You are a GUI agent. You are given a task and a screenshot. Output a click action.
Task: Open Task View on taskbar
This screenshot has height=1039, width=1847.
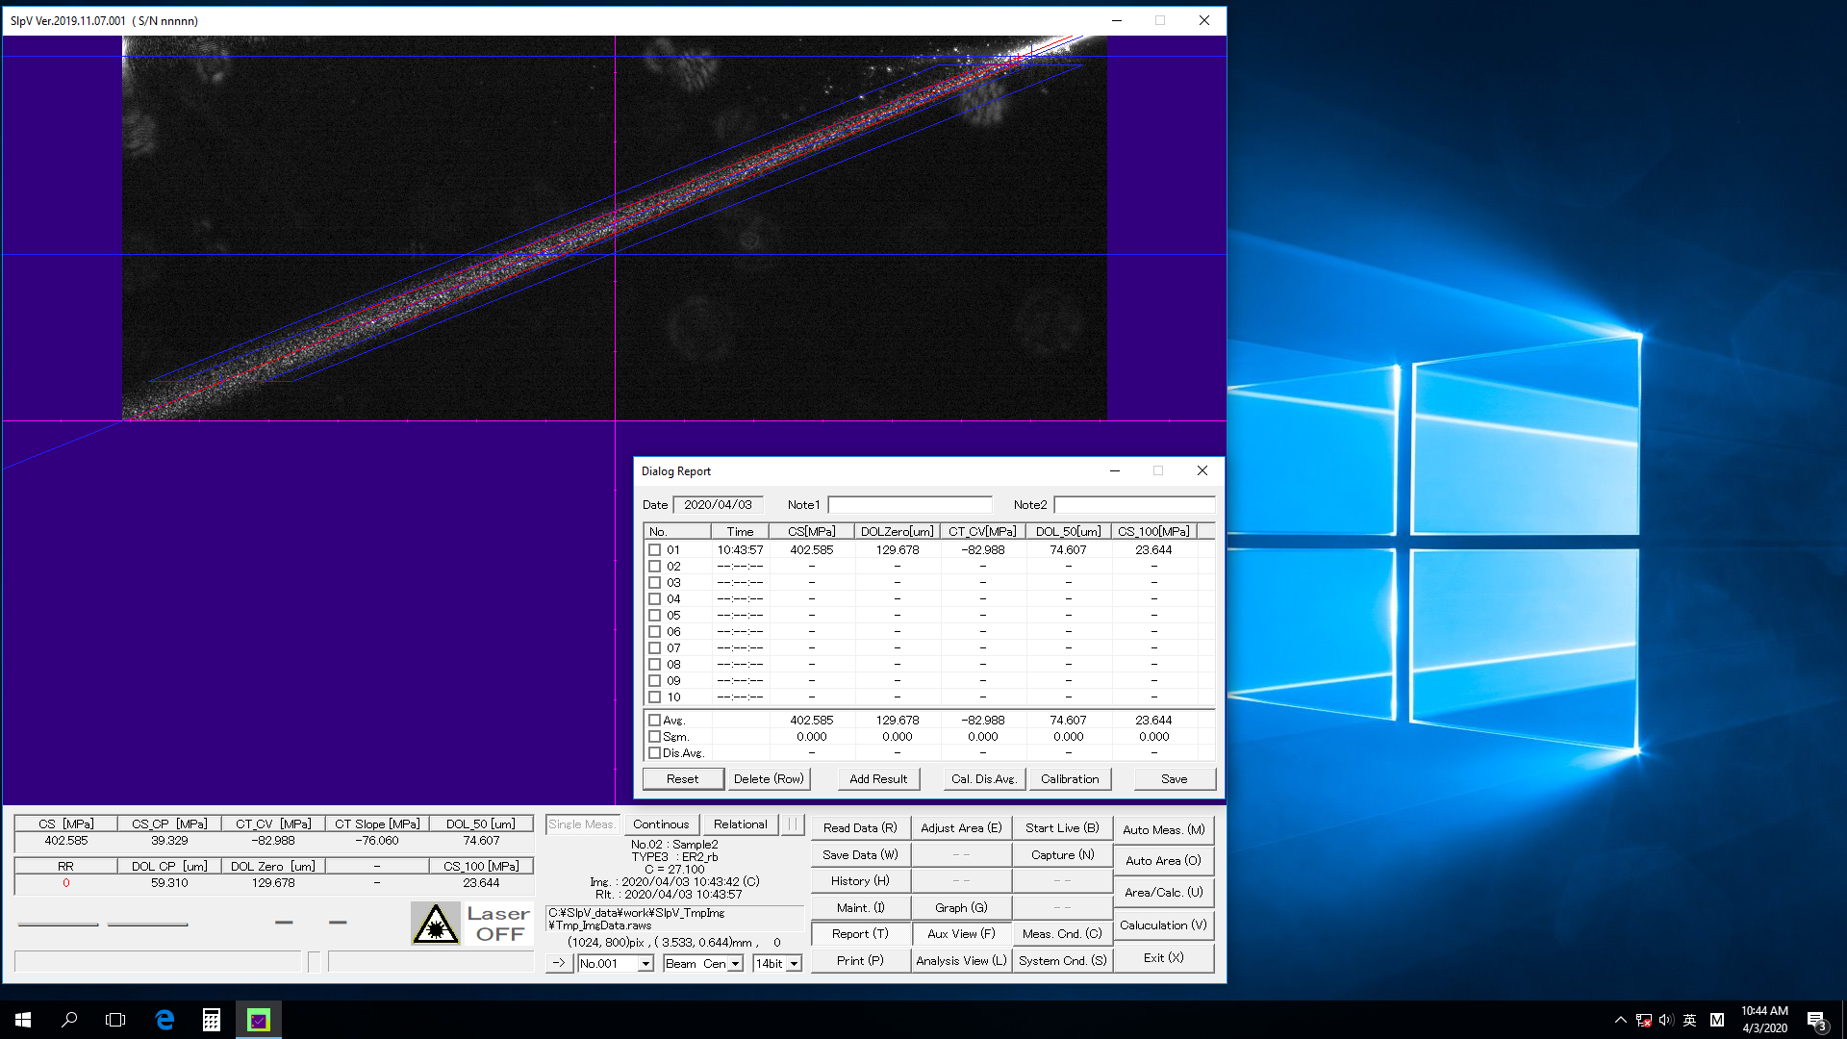pos(115,1020)
